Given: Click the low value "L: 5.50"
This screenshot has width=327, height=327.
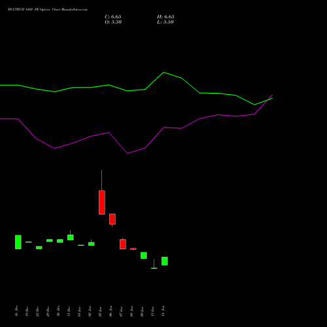Looking at the screenshot, I should [165, 22].
